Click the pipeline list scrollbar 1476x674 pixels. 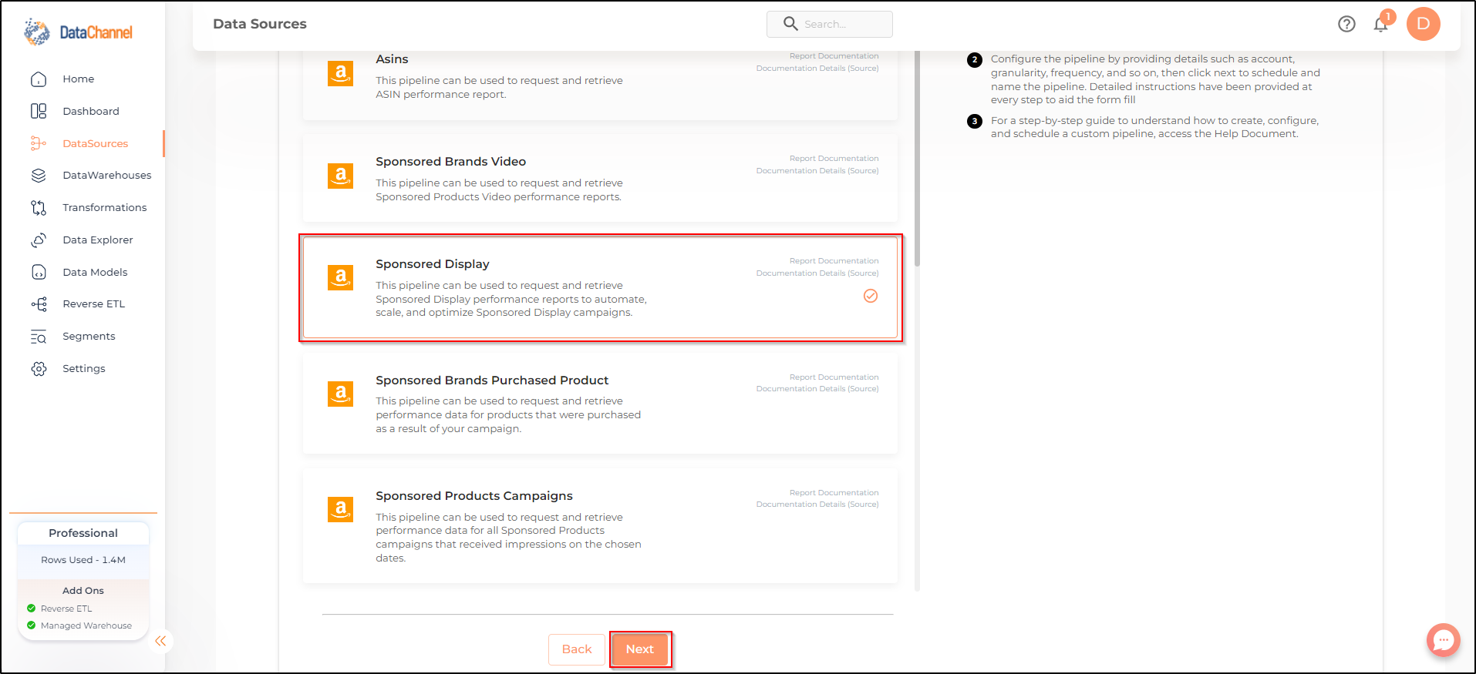(x=917, y=159)
